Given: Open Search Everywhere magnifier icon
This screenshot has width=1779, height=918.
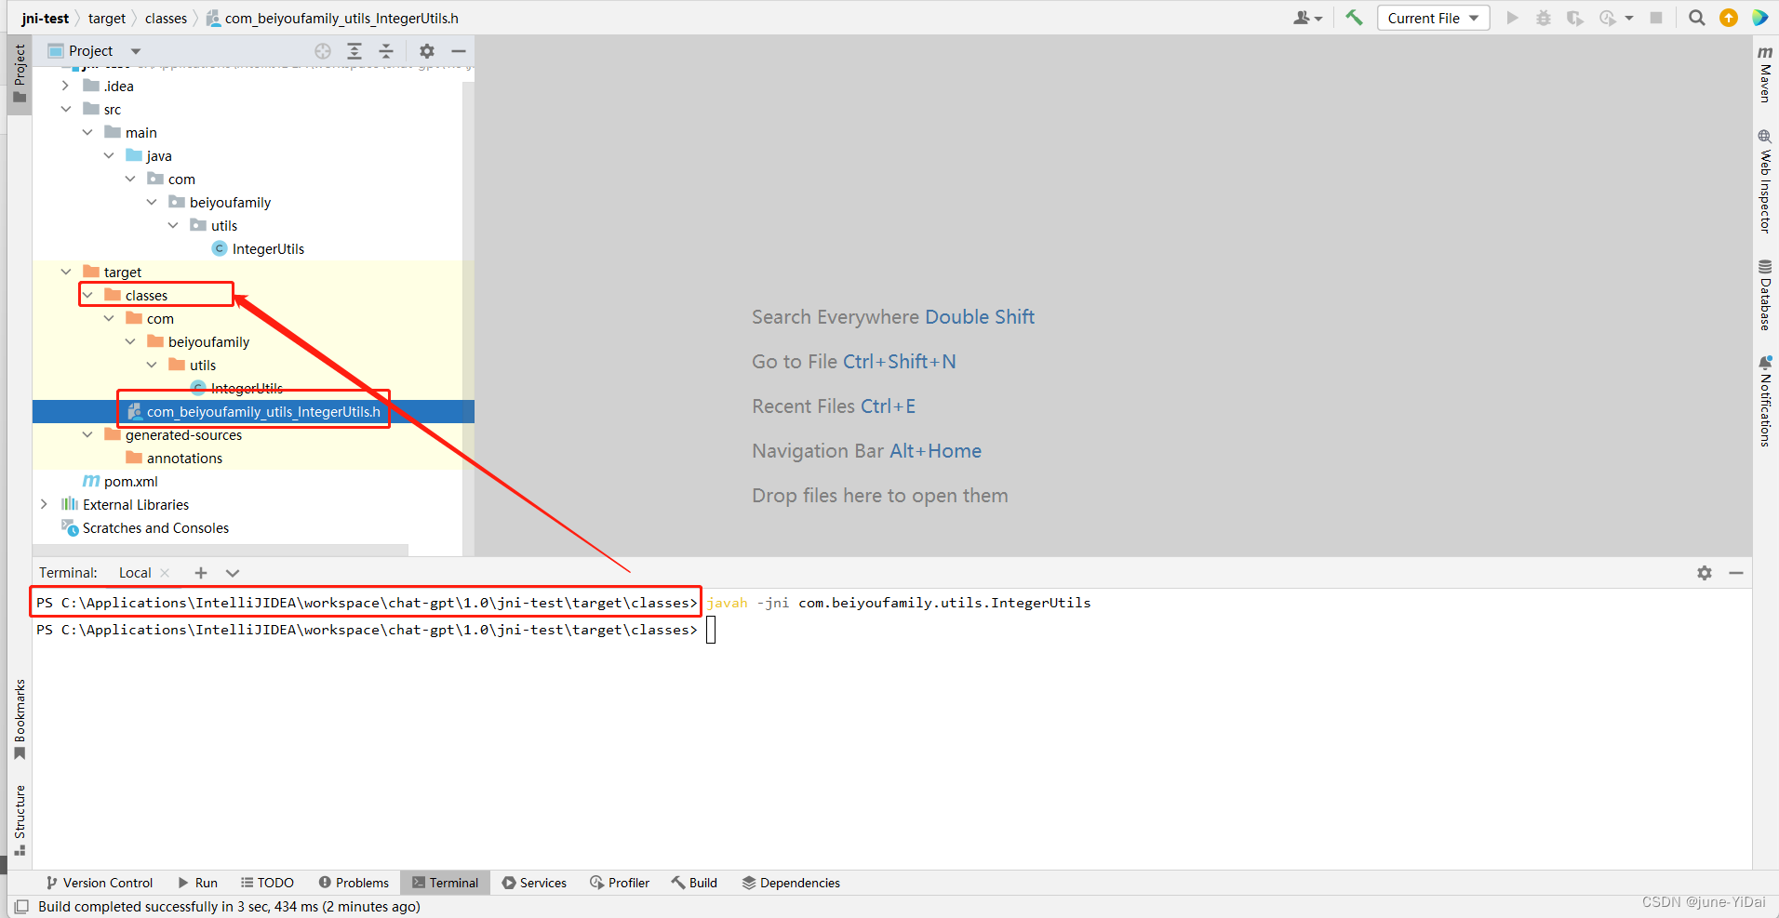Looking at the screenshot, I should coord(1697,18).
